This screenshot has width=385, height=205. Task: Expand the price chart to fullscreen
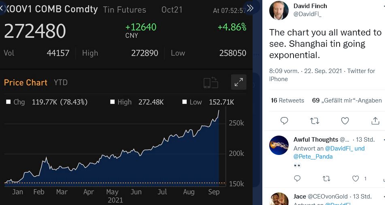click(x=238, y=83)
